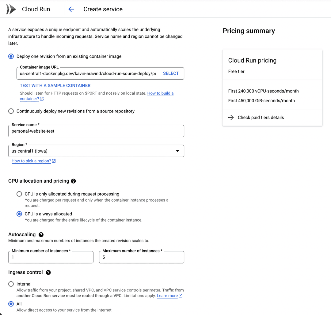331x315 pixels.
Task: Open help for CPU allocation and pricing
Action: point(73,181)
